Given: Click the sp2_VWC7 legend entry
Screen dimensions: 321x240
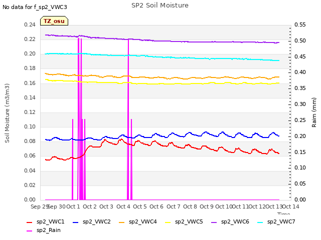Looking at the screenshot, I should tap(276, 221).
